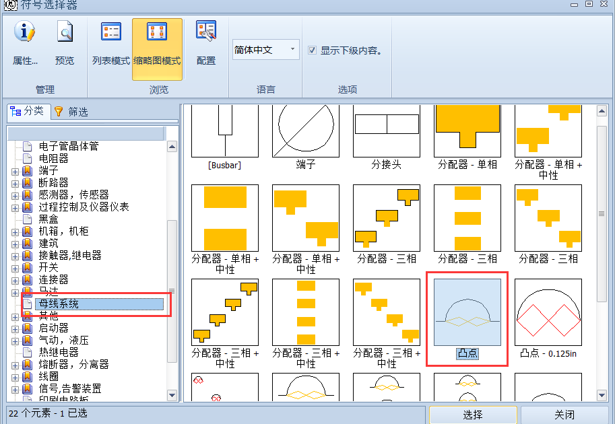615x424 pixels.
Task: Expand the 端子 tree node
Action: pos(15,172)
